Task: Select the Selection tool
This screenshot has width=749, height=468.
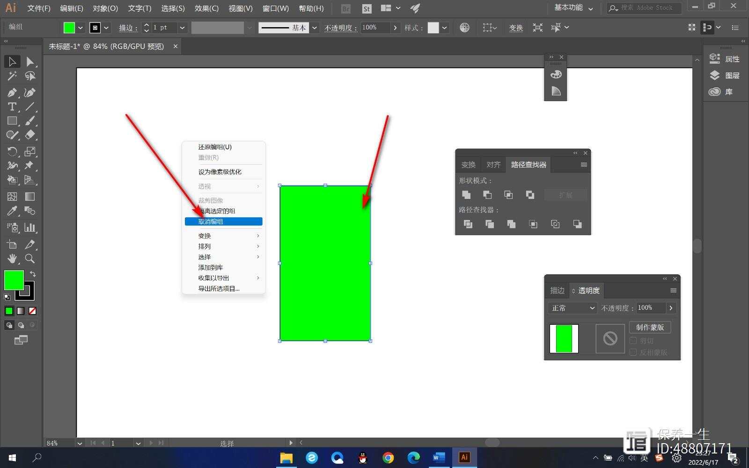Action: click(12, 61)
